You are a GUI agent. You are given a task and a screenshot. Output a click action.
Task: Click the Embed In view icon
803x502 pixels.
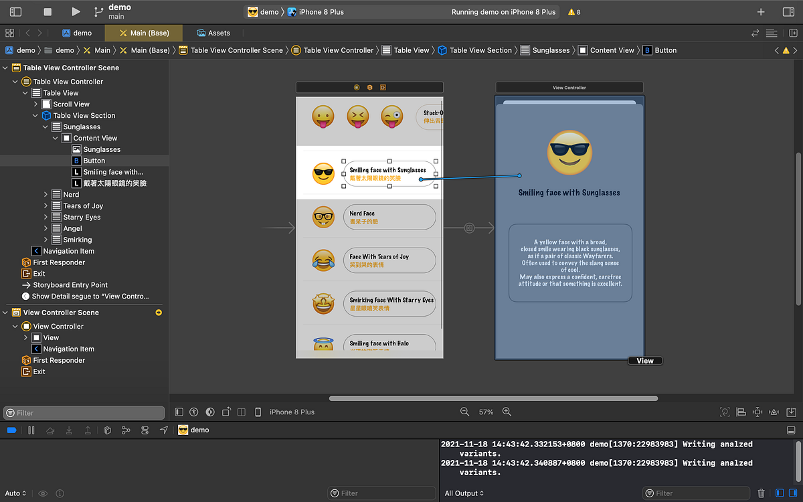[790, 412]
